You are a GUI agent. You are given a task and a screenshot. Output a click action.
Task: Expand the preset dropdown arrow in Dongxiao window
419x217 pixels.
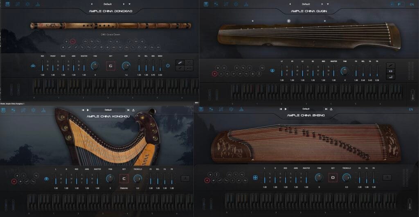pyautogui.click(x=130, y=4)
